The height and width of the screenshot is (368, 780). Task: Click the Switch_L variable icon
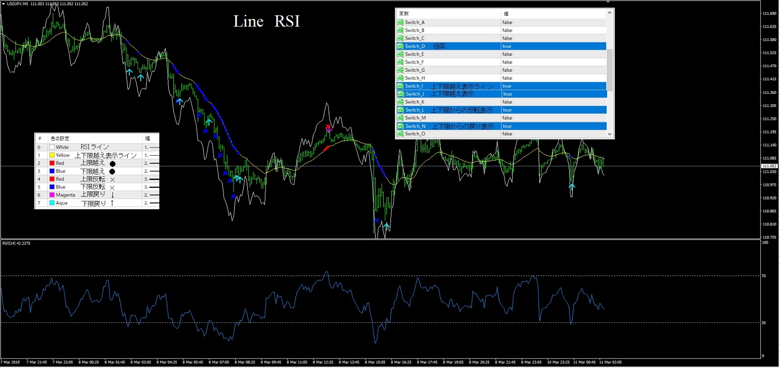coord(400,110)
